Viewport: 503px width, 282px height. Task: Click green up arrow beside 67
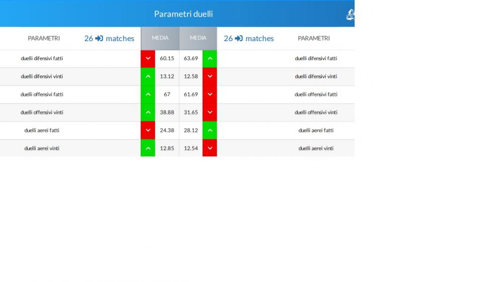[148, 94]
